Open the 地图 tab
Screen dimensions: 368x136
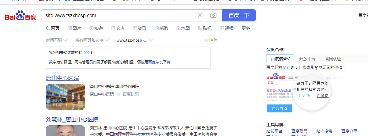pos(183,28)
